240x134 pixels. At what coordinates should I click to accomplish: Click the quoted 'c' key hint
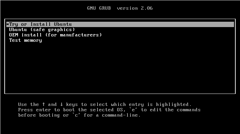point(76,115)
